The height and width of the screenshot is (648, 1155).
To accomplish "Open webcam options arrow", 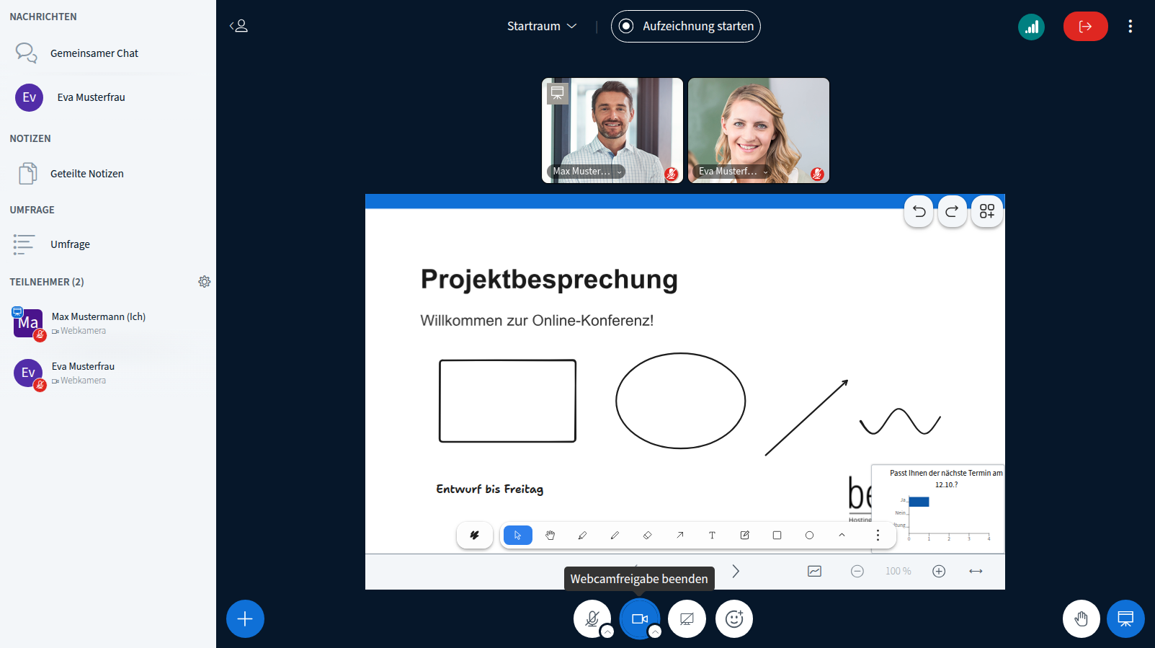I will pos(655,632).
